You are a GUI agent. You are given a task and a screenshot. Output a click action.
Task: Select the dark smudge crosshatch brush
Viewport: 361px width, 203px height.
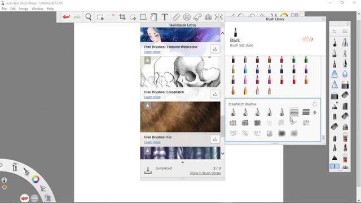tap(281, 133)
